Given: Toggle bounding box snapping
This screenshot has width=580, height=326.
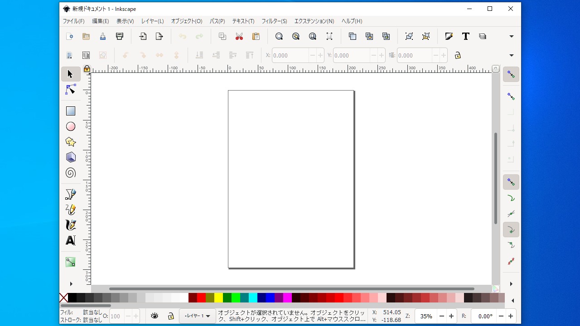Looking at the screenshot, I should tap(511, 96).
